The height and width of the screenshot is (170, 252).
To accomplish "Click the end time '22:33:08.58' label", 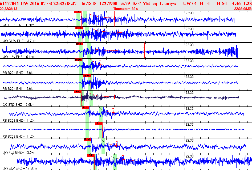I will pyautogui.click(x=243, y=9).
